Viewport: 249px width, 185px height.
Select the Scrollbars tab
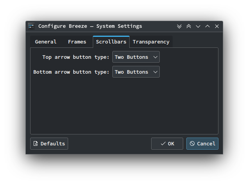(111, 42)
